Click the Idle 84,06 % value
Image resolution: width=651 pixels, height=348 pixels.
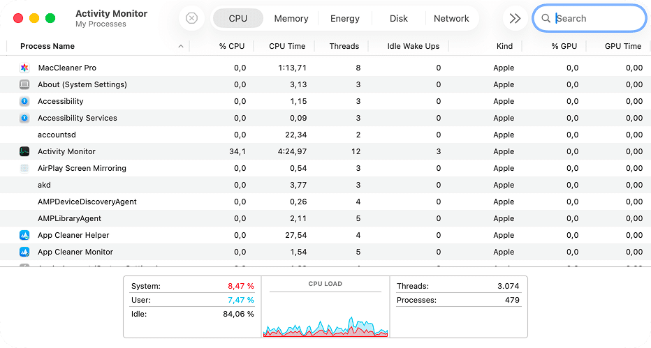[x=238, y=314]
